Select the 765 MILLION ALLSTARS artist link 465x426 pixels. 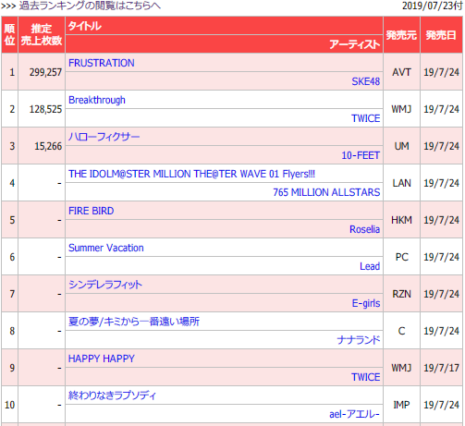[326, 192]
